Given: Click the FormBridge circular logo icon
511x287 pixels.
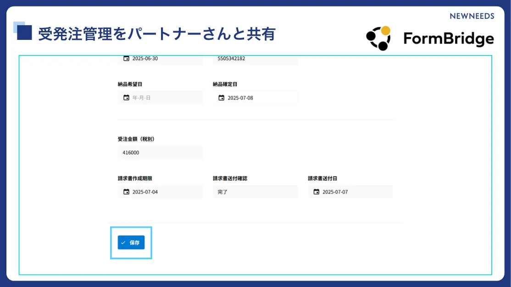Looking at the screenshot, I should (378, 38).
